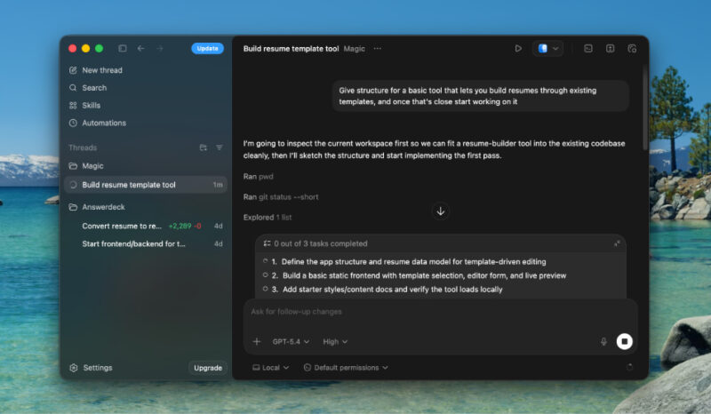Expand the High reasoning effort dropdown
The width and height of the screenshot is (711, 414).
pyautogui.click(x=335, y=341)
